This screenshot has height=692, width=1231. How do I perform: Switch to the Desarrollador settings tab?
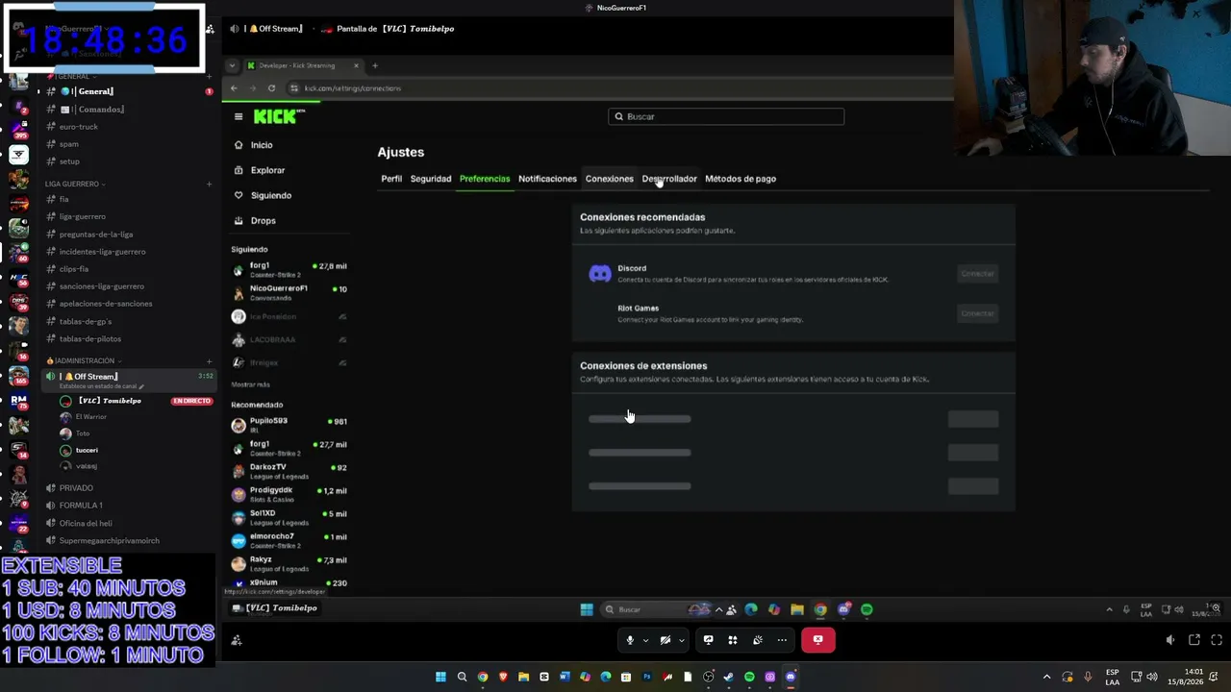coord(669,179)
